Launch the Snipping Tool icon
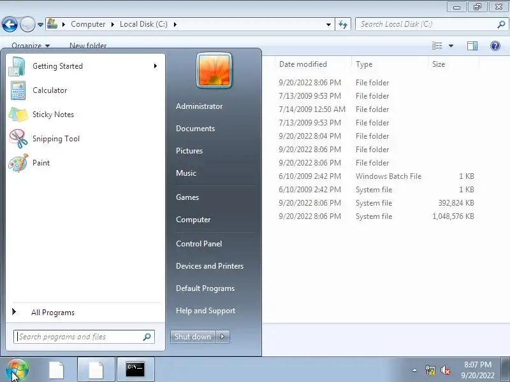 coord(18,139)
